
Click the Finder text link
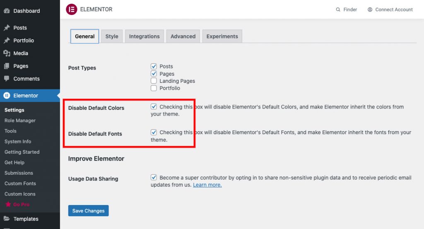[350, 10]
